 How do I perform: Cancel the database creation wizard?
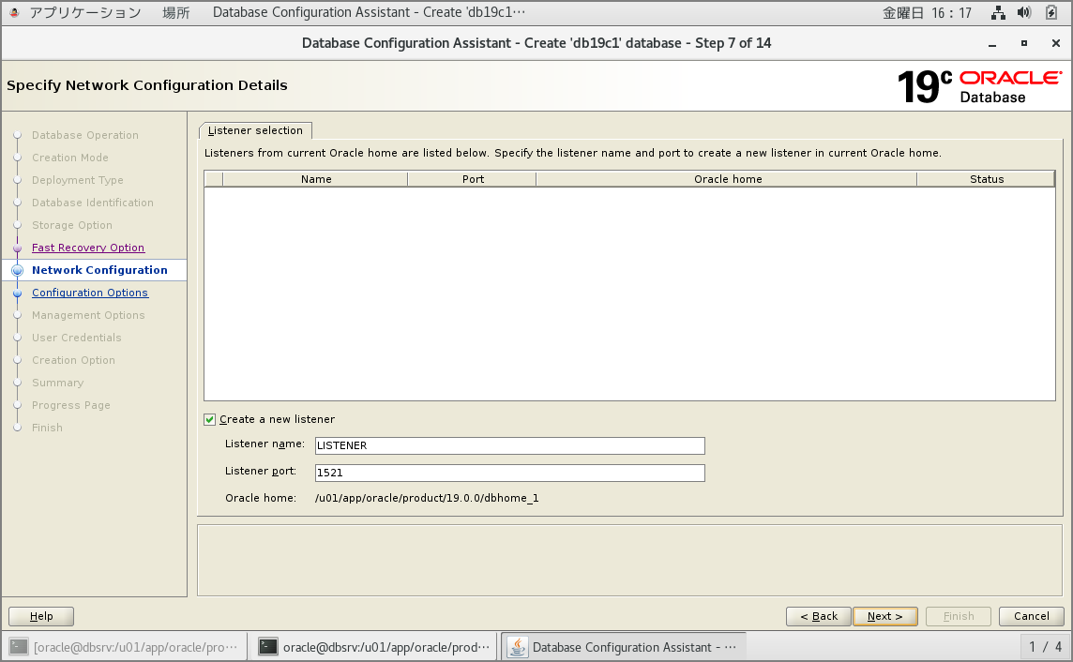click(x=1031, y=616)
